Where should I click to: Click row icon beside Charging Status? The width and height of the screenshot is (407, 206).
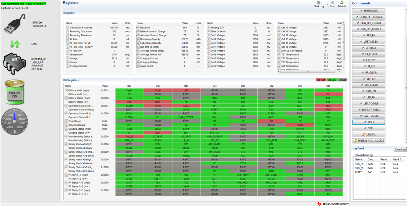coord(66,125)
